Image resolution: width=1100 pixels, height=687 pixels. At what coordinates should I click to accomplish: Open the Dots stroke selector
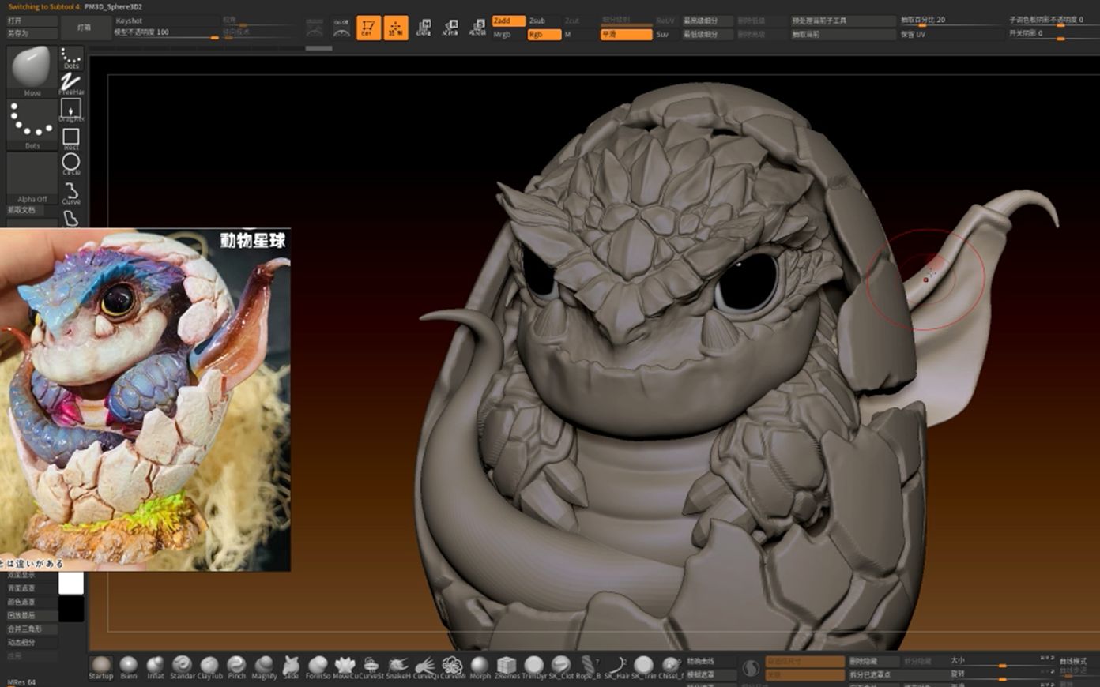[x=32, y=122]
